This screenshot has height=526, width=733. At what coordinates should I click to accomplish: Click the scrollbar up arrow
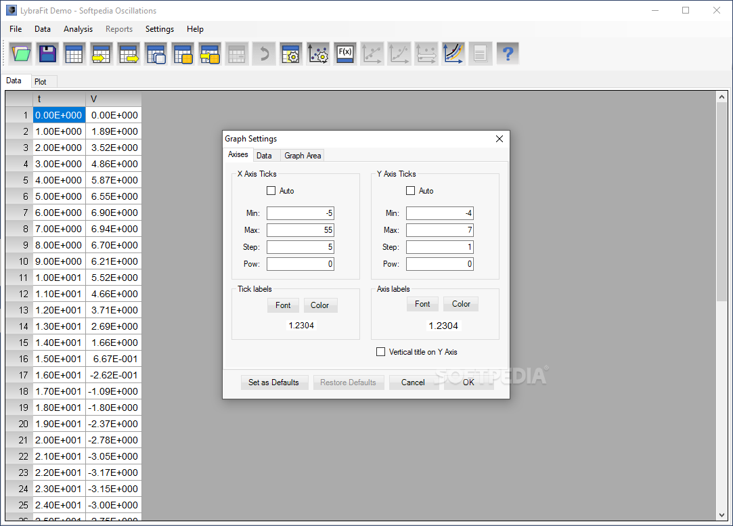pos(721,97)
